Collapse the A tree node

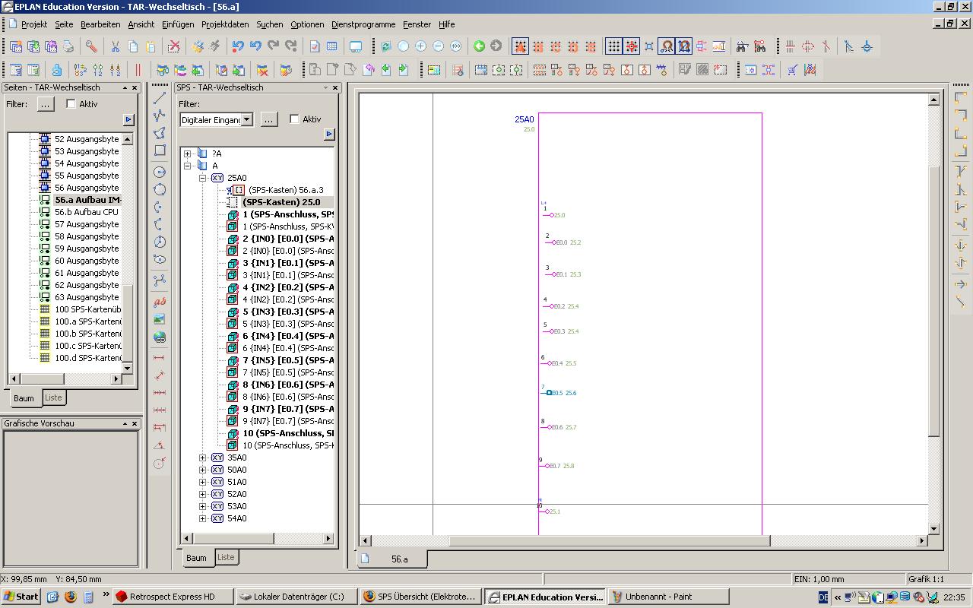pyautogui.click(x=188, y=166)
